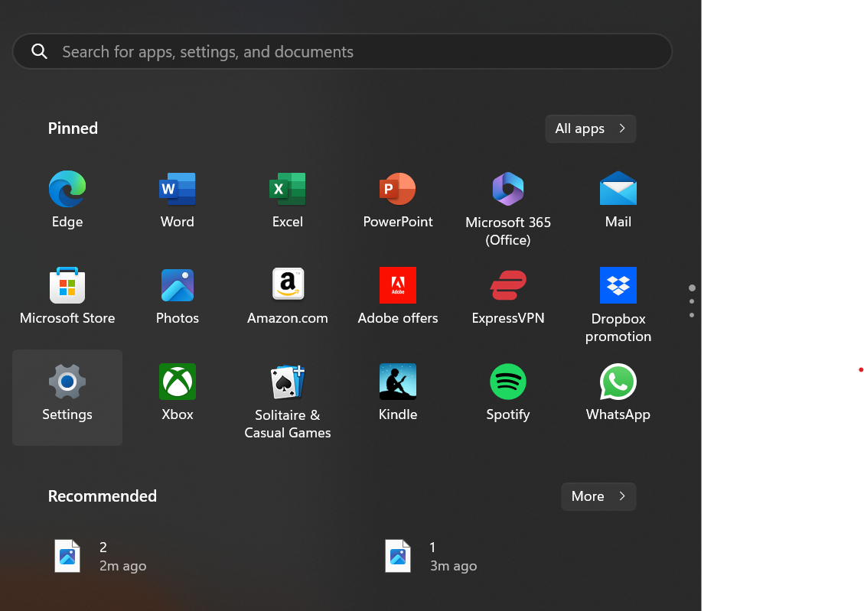Open the Settings gear icon
Screen dimensions: 864x611
coord(67,382)
